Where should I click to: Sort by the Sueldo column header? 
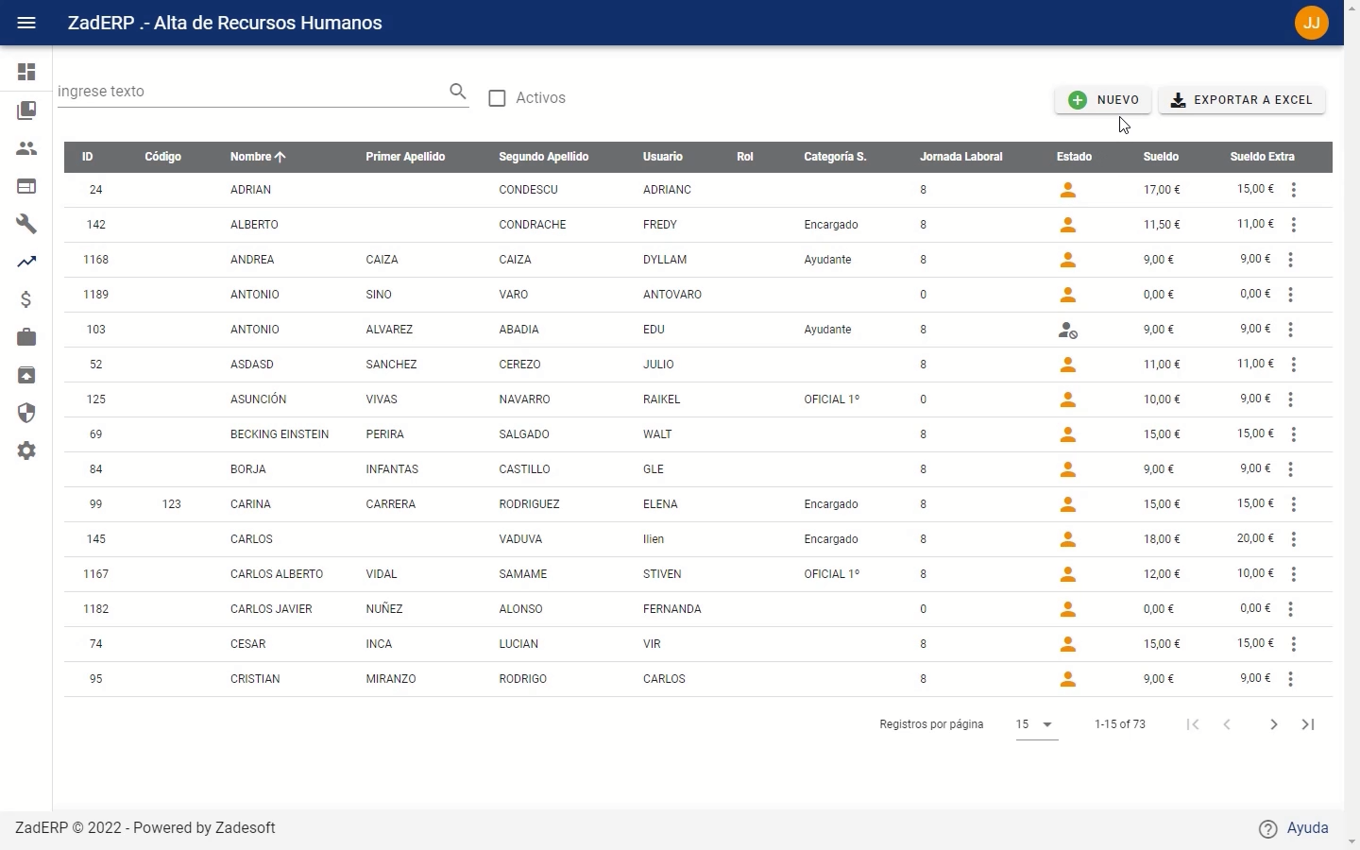pyautogui.click(x=1161, y=157)
